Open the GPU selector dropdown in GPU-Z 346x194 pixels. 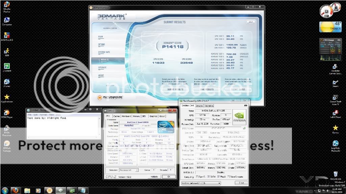click(x=201, y=183)
